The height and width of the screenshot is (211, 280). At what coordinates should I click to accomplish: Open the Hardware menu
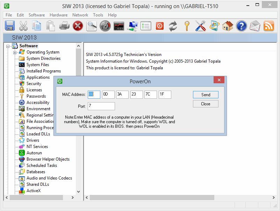pyautogui.click(x=58, y=15)
